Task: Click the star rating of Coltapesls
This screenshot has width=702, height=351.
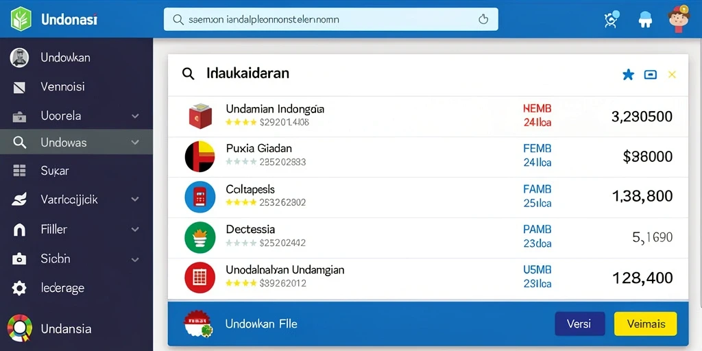Action: (241, 202)
